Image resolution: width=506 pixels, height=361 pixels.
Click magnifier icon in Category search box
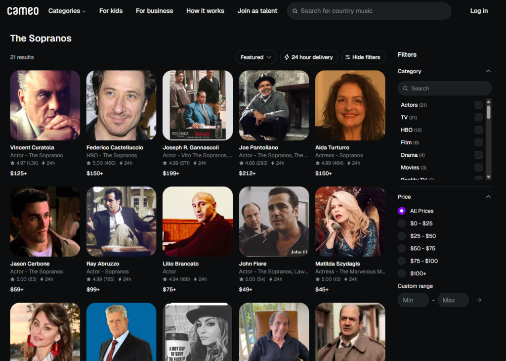point(406,89)
